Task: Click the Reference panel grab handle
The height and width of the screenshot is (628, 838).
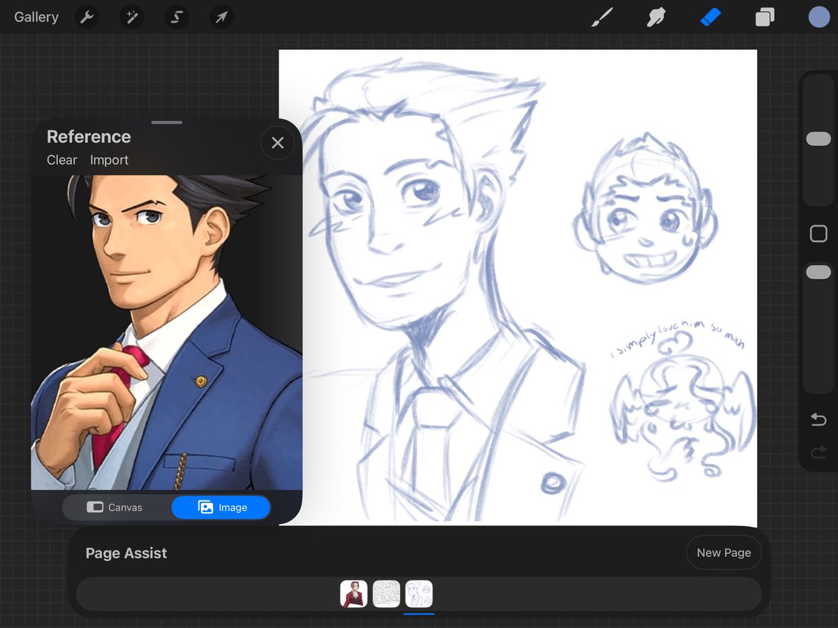Action: (x=166, y=122)
